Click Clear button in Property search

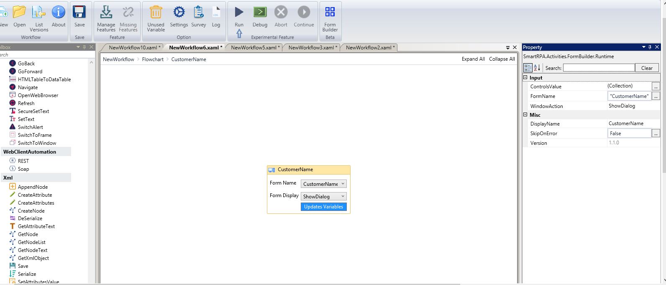646,68
